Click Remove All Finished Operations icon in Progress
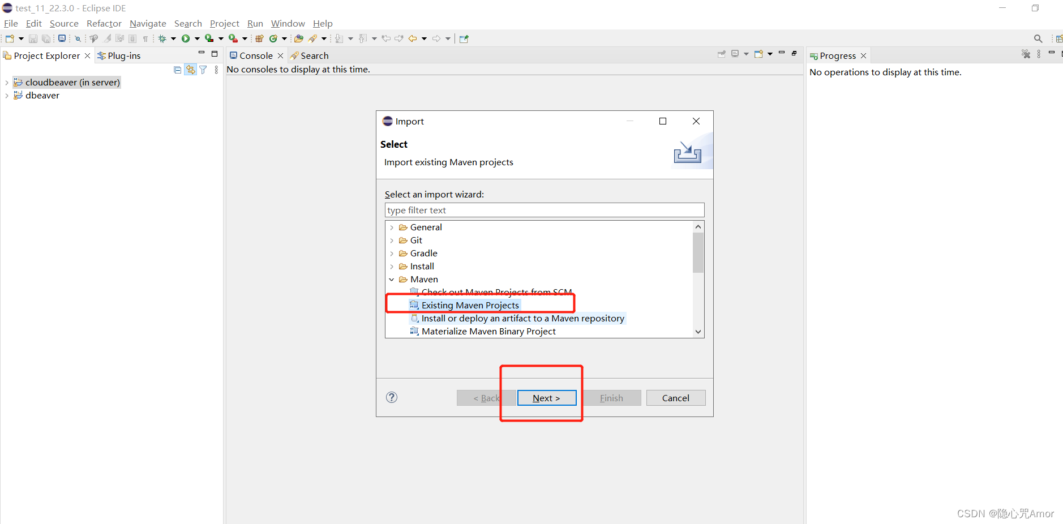1063x524 pixels. [1026, 54]
